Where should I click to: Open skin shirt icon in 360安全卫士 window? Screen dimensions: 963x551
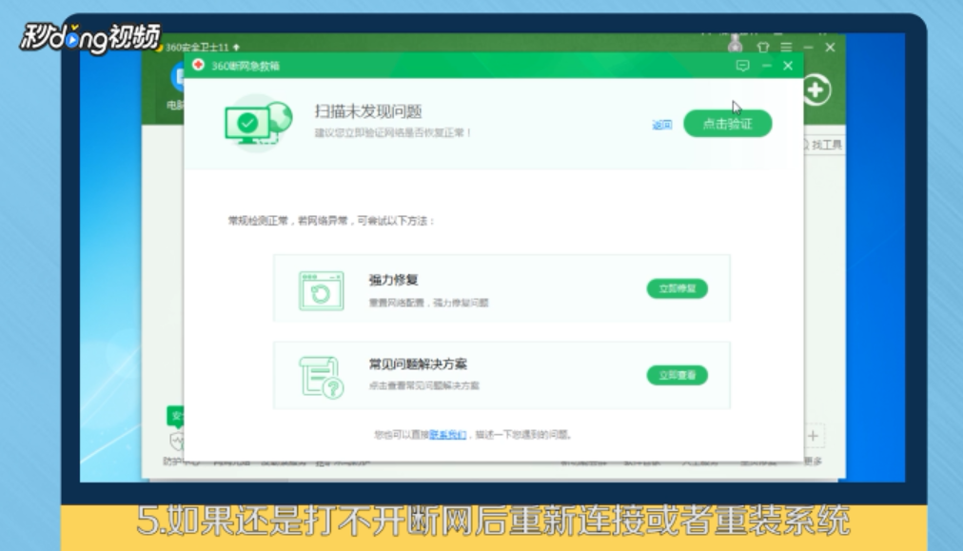pos(763,48)
